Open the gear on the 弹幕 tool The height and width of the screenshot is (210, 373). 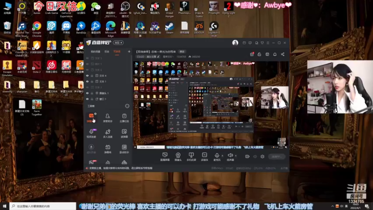[96, 114]
